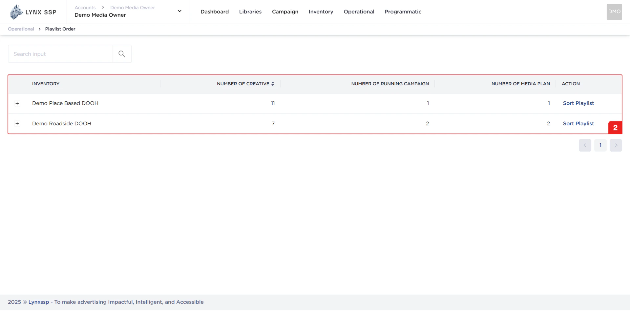Image resolution: width=630 pixels, height=311 pixels.
Task: Click Sort Playlist for Demo Roadside DOOH
Action: click(x=578, y=124)
